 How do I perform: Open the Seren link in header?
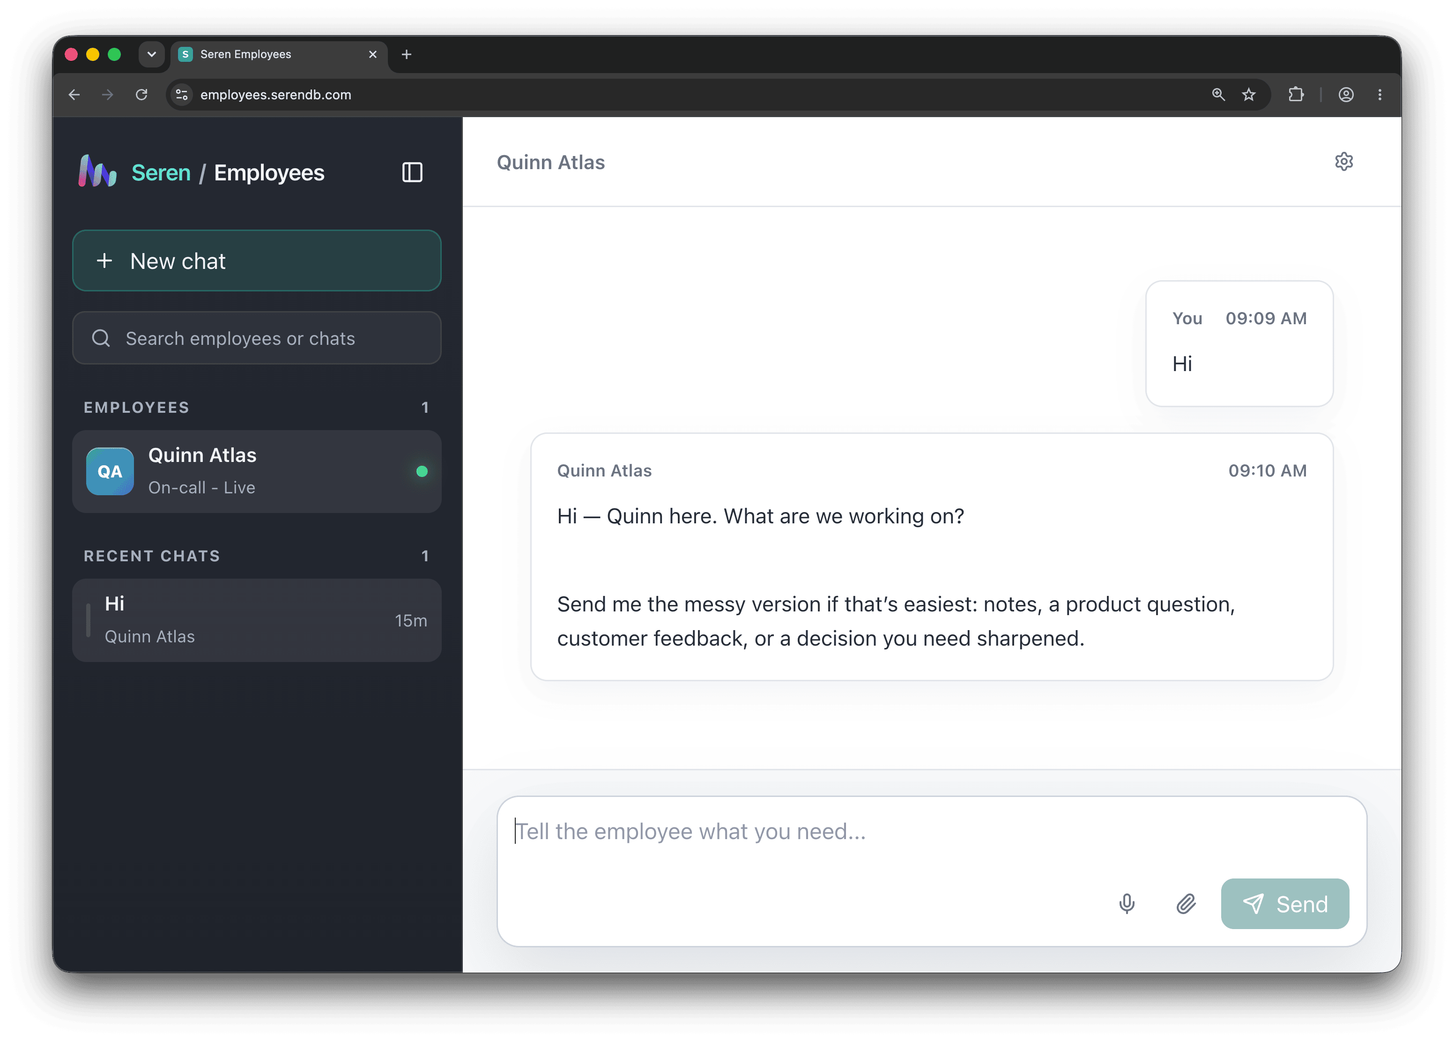(161, 172)
